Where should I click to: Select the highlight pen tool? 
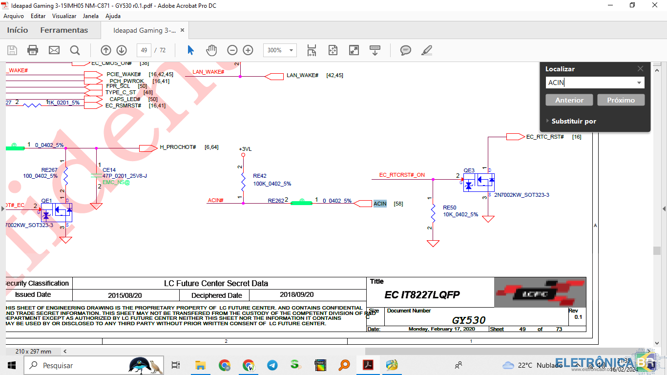pos(426,50)
